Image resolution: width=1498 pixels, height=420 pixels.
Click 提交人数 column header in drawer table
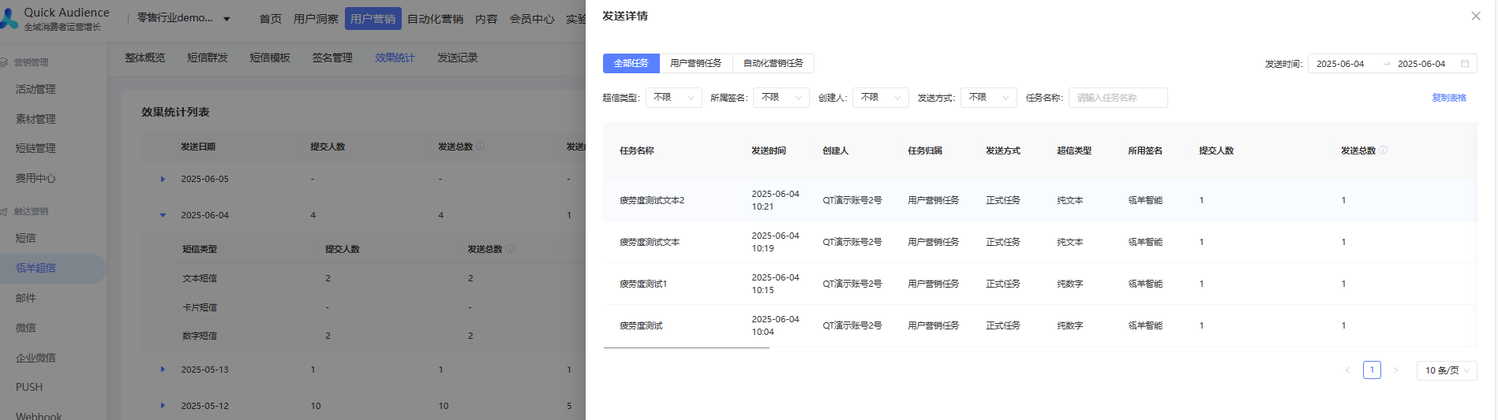coord(1216,151)
